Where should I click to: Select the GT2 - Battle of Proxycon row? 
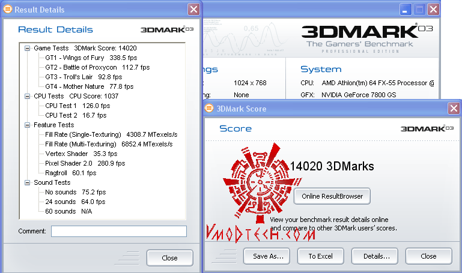97,67
